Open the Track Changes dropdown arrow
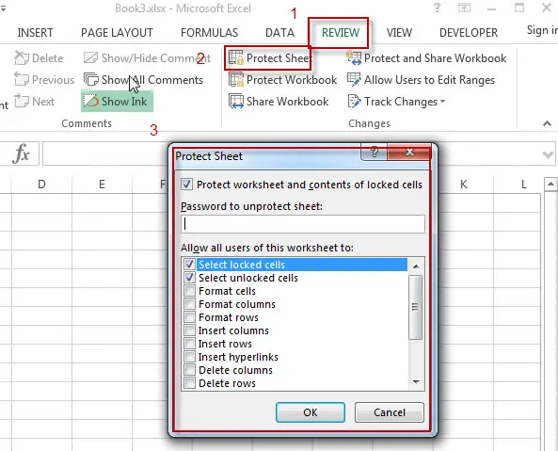This screenshot has height=451, width=558. click(x=442, y=102)
